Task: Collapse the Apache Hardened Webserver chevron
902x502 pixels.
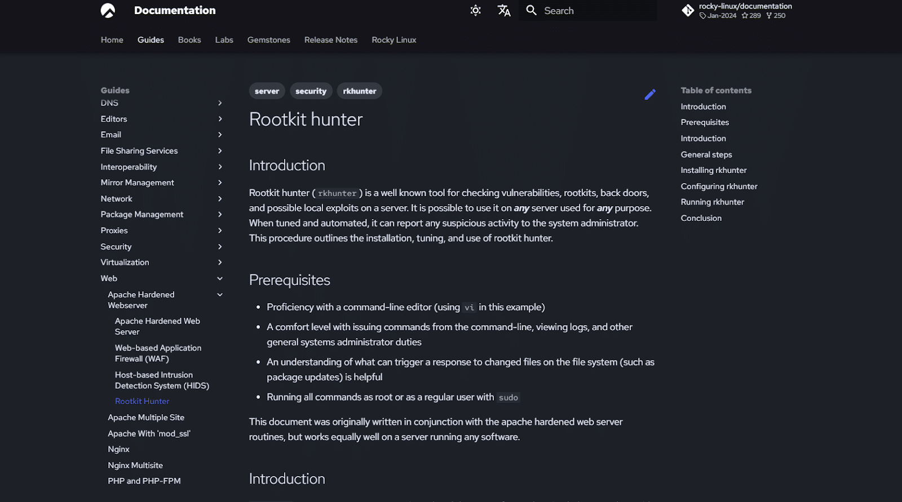Action: [x=220, y=295]
